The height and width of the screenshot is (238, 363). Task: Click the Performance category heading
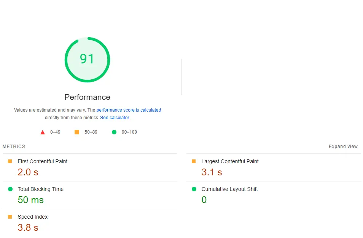tap(87, 97)
